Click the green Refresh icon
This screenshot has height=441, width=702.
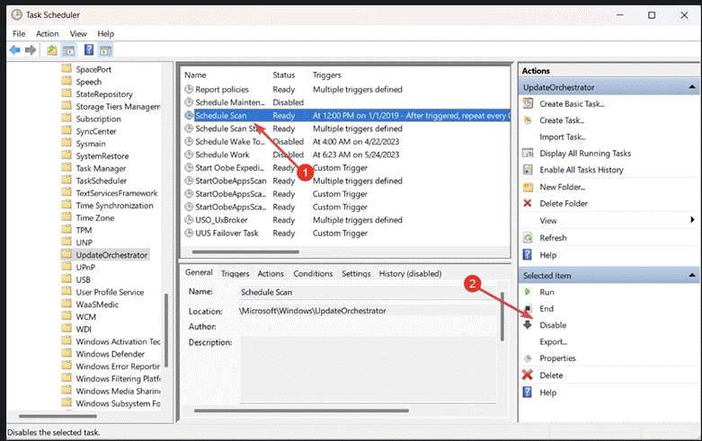(x=529, y=238)
